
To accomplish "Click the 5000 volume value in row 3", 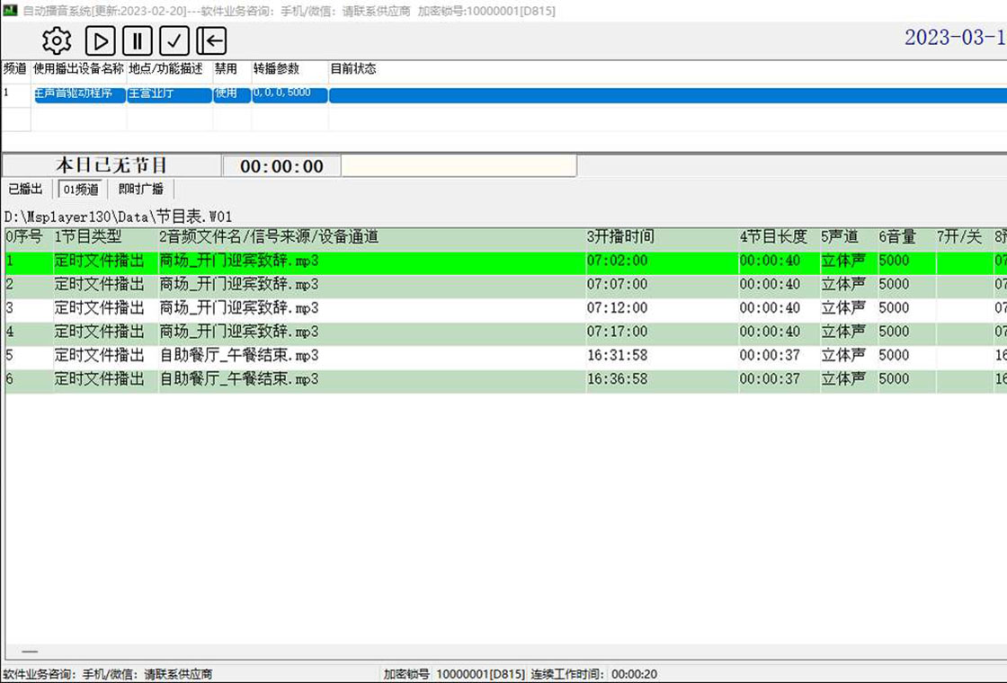I will (x=894, y=308).
